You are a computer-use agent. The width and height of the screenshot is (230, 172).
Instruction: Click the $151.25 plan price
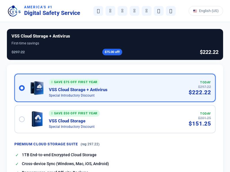click(200, 124)
